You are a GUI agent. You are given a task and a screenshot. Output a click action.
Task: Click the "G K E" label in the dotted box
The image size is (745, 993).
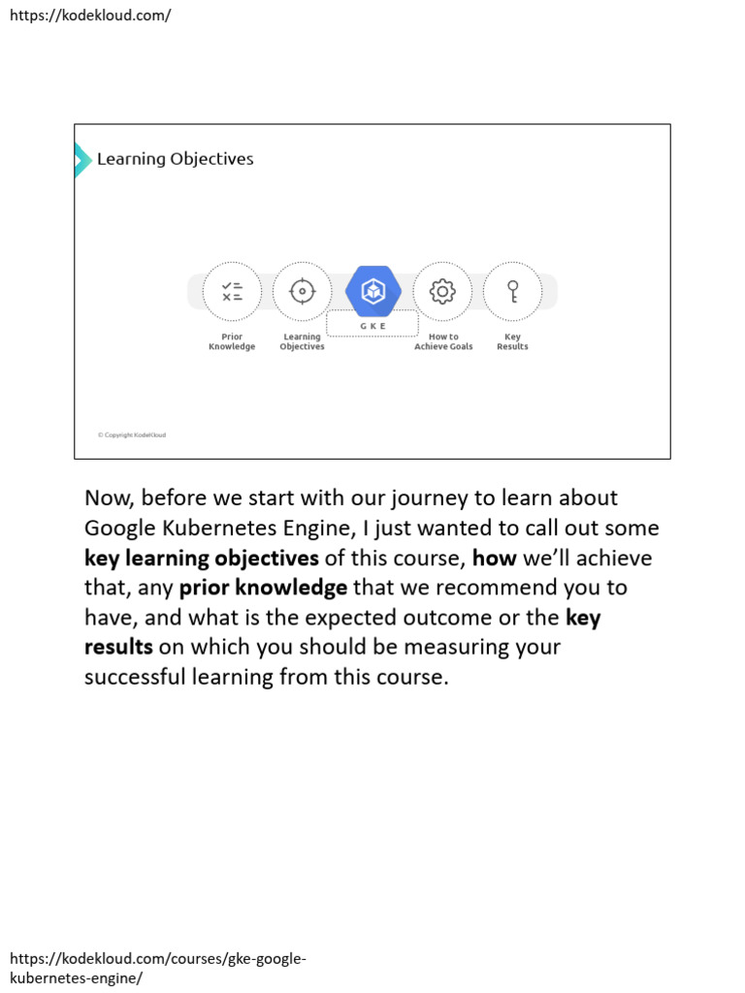373,327
